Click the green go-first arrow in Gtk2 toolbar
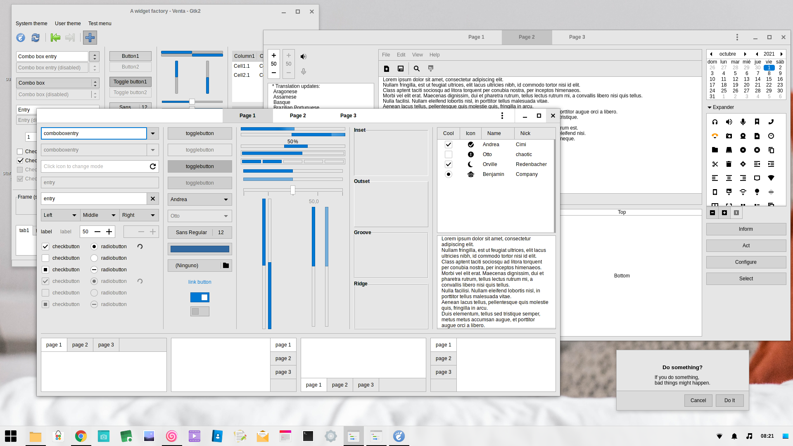The image size is (793, 446). [55, 38]
